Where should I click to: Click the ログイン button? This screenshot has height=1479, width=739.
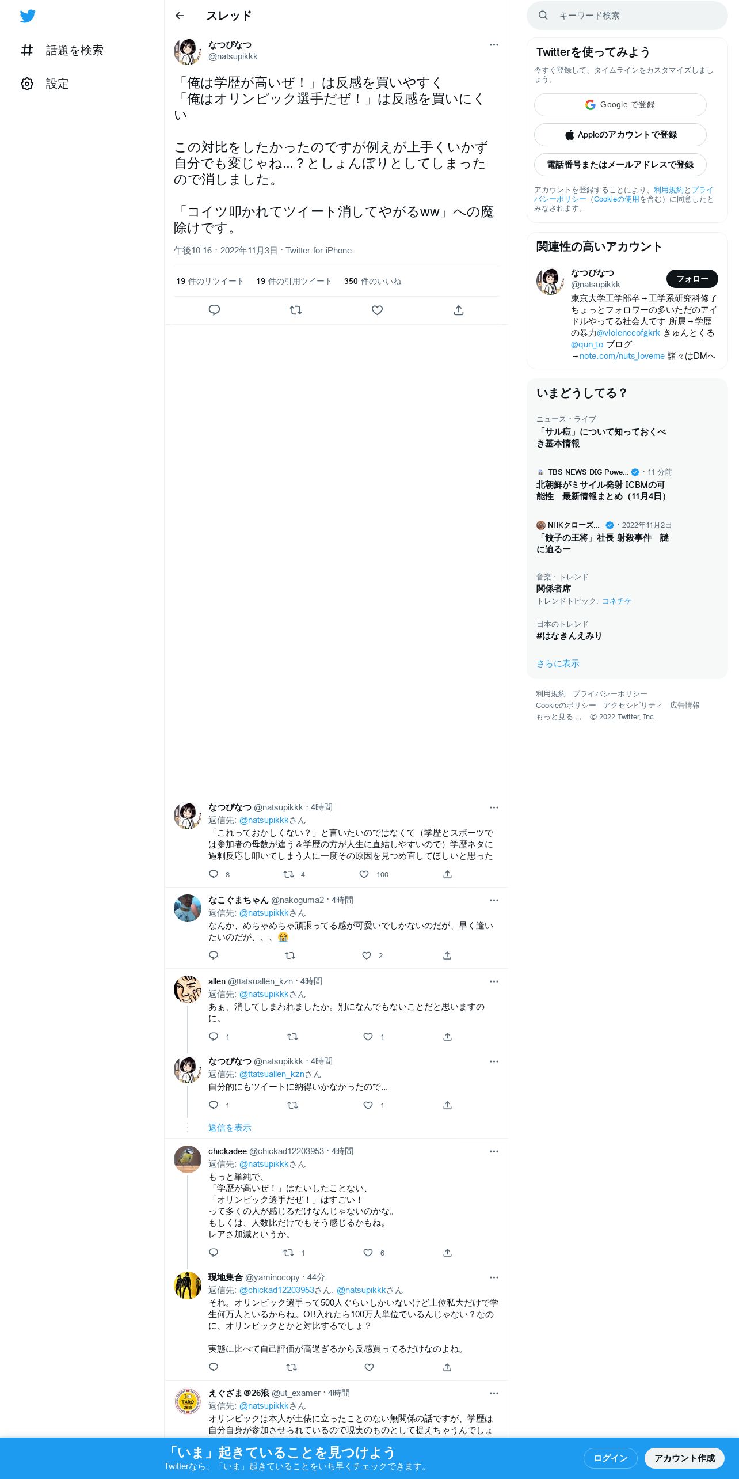click(610, 1458)
